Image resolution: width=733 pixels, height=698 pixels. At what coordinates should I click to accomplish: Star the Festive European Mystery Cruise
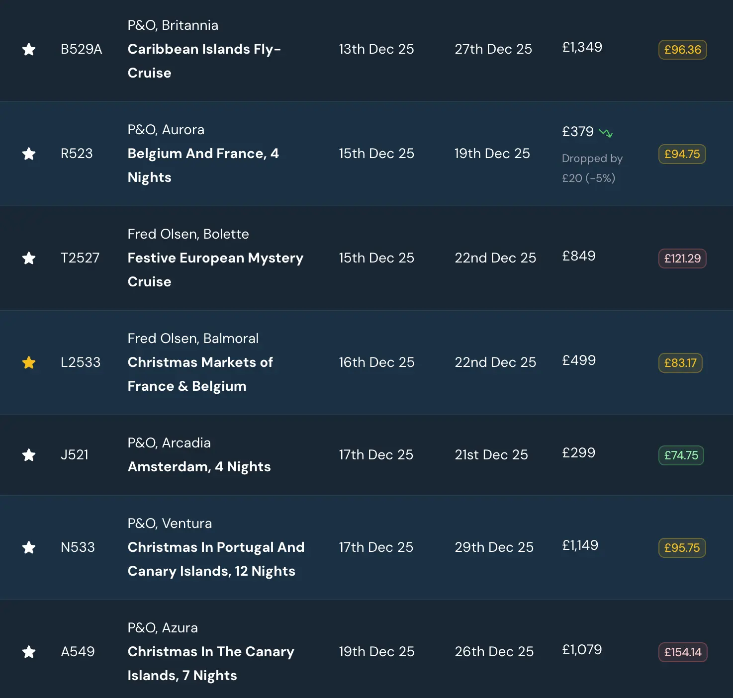point(29,258)
